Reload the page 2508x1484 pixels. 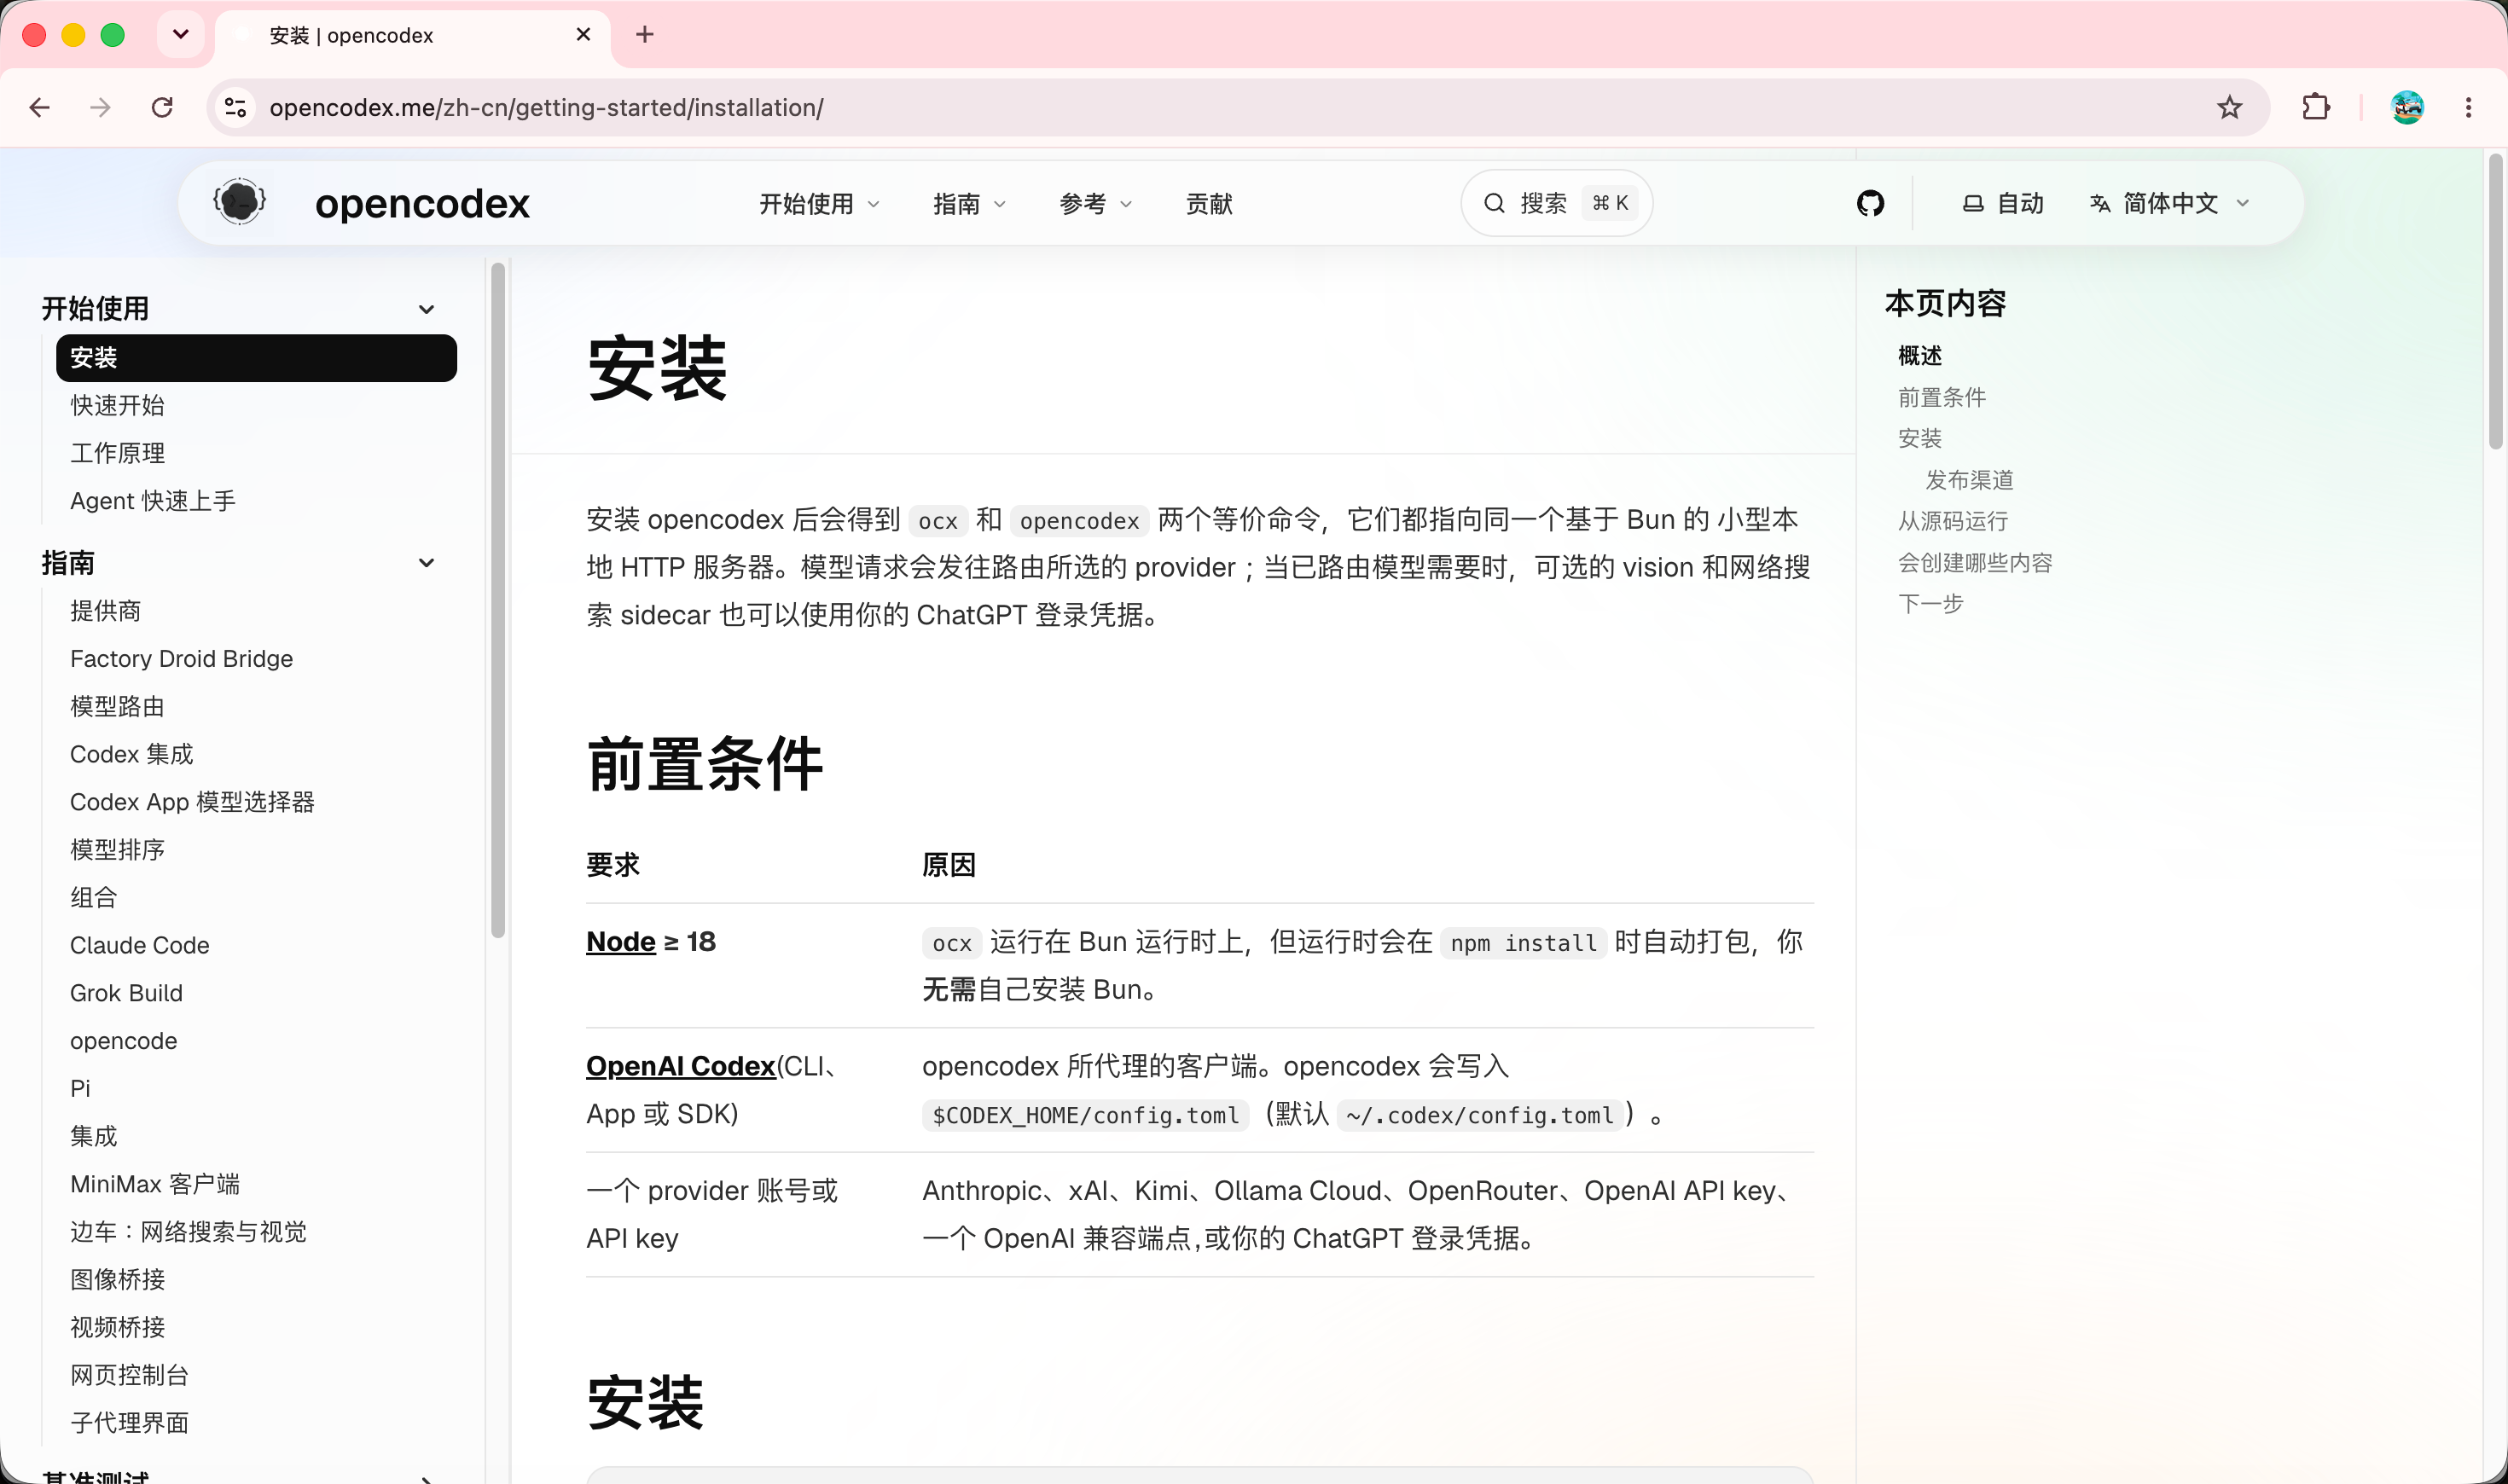162,107
